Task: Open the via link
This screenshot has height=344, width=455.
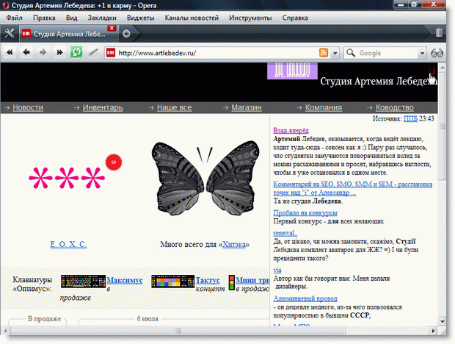Action: point(277,270)
